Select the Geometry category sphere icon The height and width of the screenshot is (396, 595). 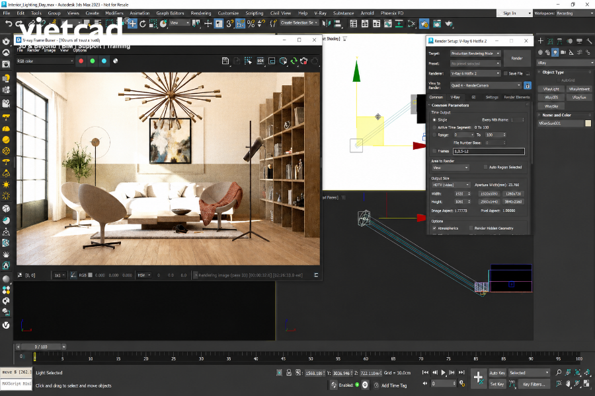(x=540, y=52)
